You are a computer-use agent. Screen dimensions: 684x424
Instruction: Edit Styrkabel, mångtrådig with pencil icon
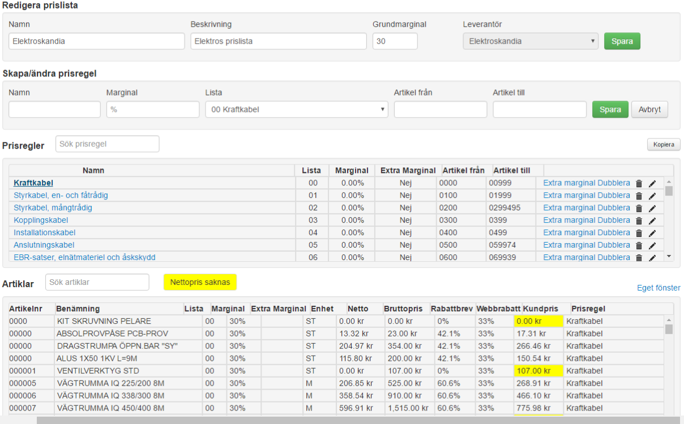652,208
